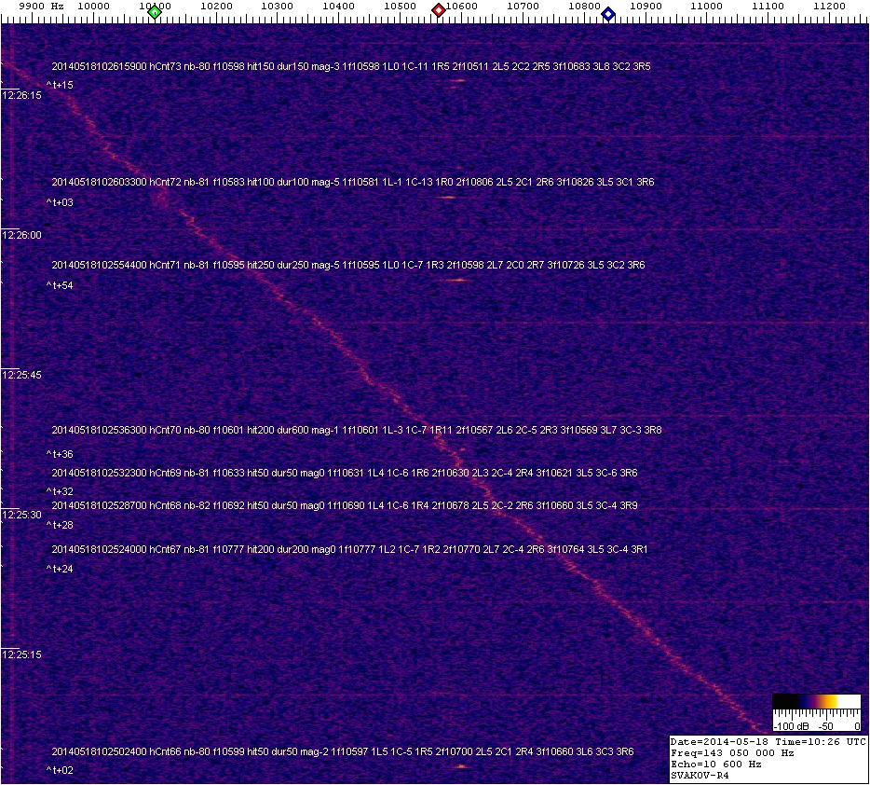This screenshot has width=870, height=785.
Task: Click the 12:25:15 time label
Action: [21, 654]
